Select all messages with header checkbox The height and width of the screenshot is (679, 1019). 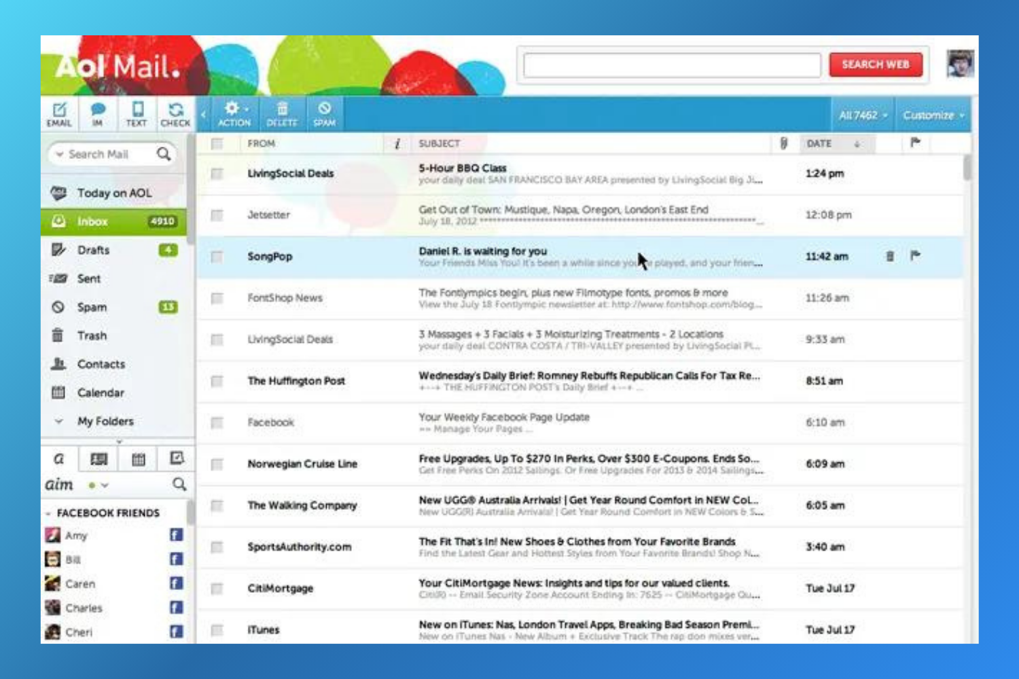217,143
